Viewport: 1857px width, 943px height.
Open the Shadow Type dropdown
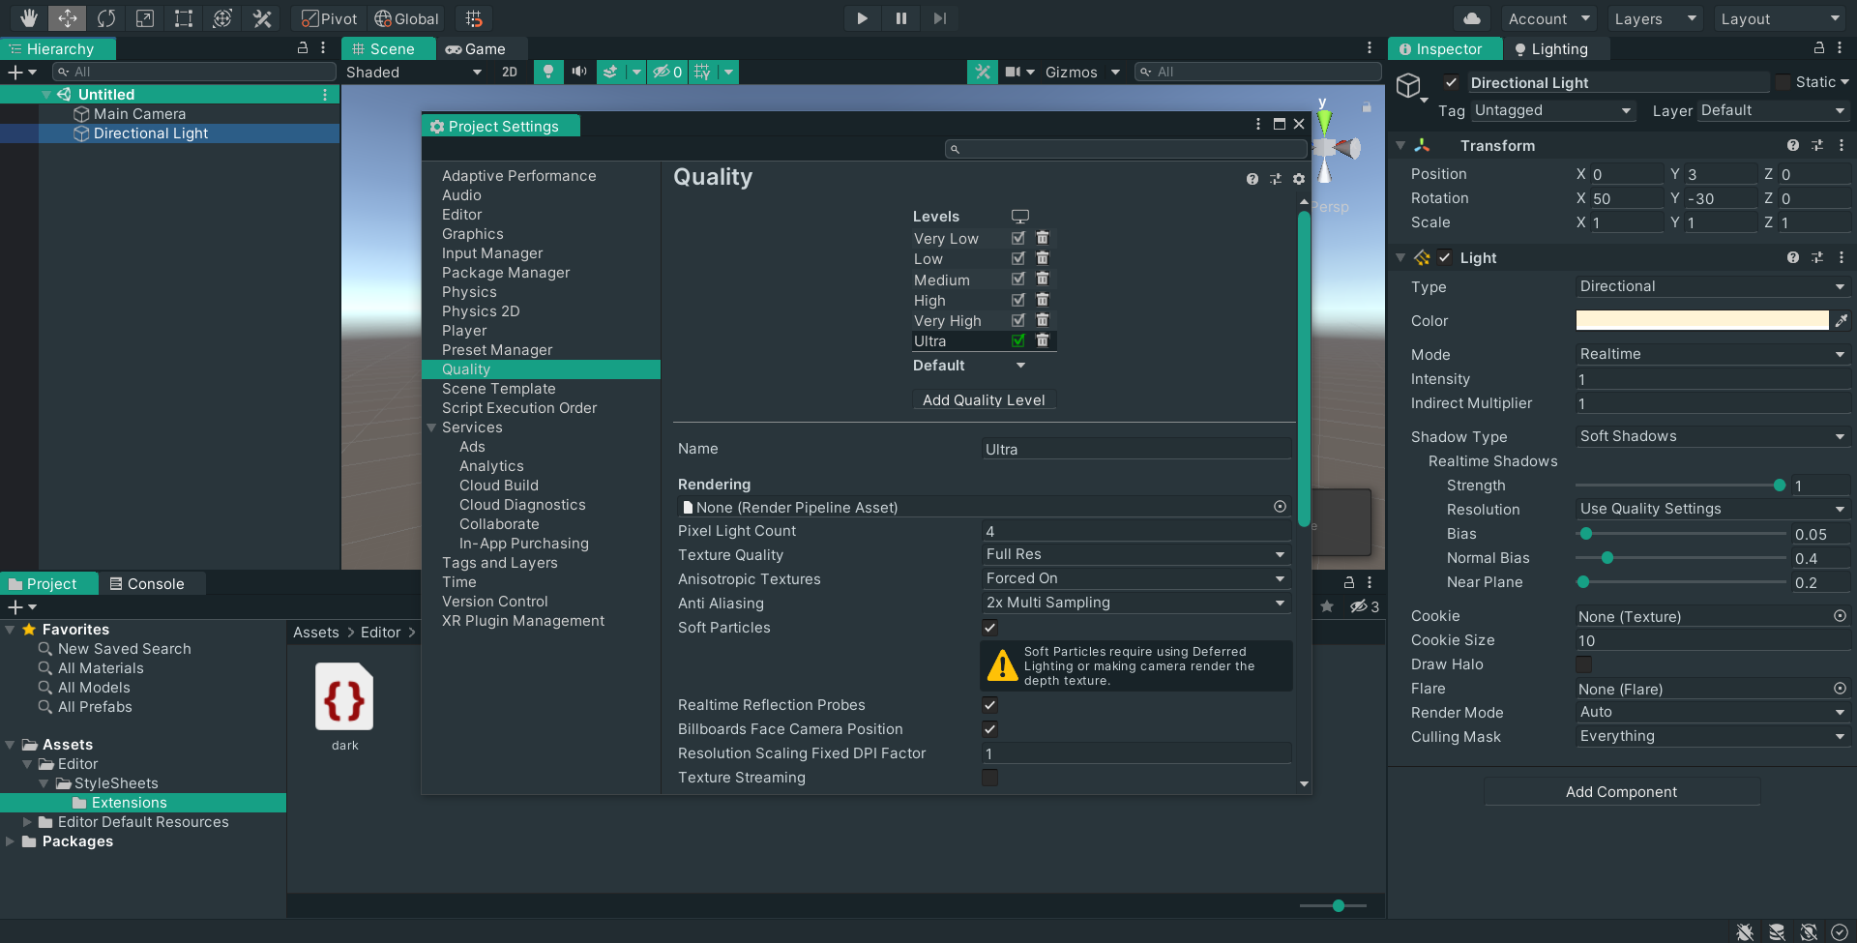click(1712, 436)
